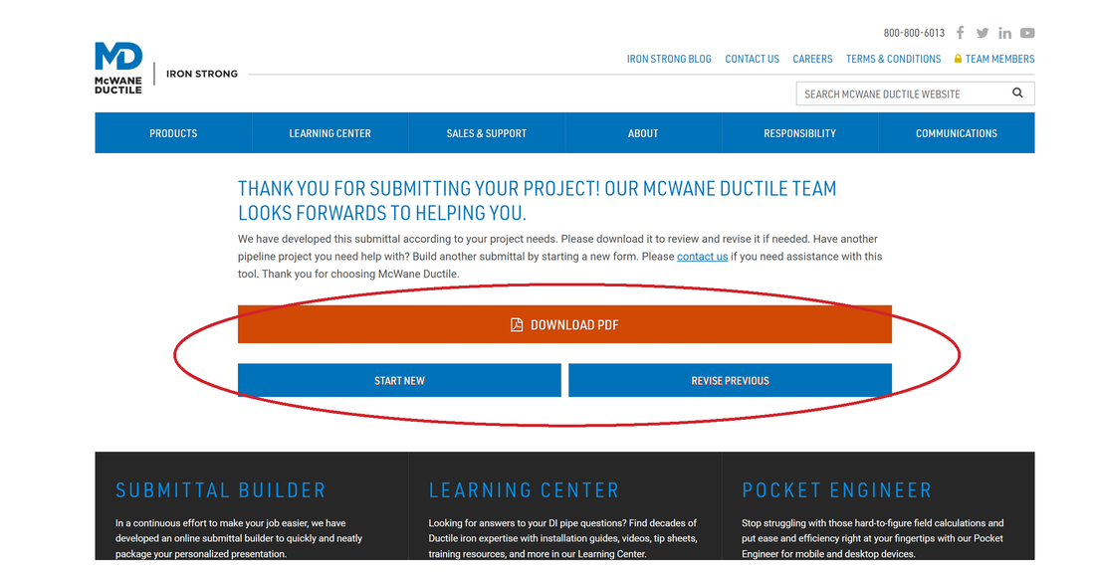Click the Learning Center footer heading

pos(524,490)
